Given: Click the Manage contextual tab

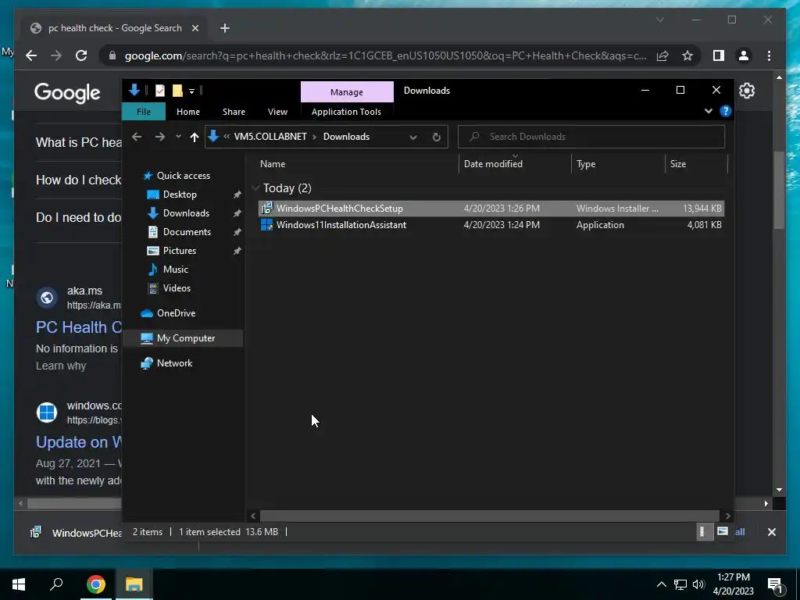Looking at the screenshot, I should 347,92.
